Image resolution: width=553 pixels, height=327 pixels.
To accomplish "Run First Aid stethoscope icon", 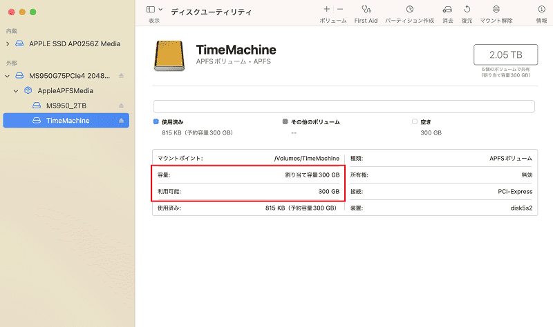I will pyautogui.click(x=366, y=9).
